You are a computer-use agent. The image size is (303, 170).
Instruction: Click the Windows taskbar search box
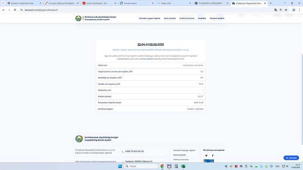141,166
